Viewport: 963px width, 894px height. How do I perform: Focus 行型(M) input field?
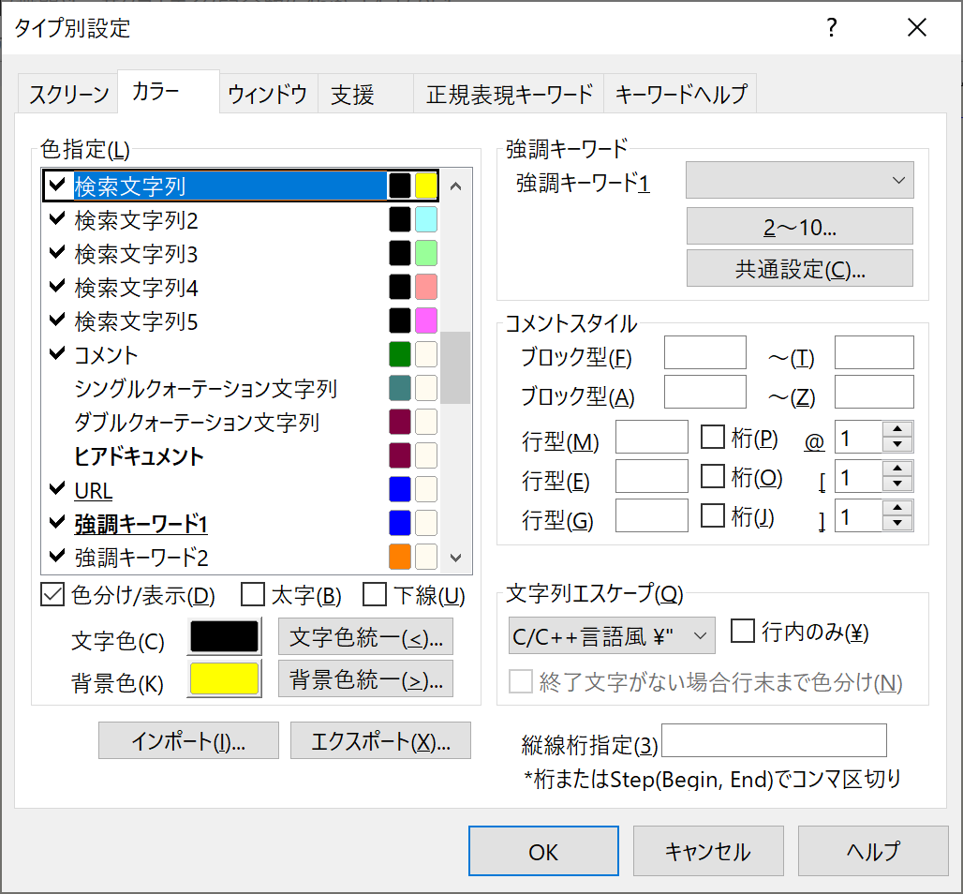(652, 437)
